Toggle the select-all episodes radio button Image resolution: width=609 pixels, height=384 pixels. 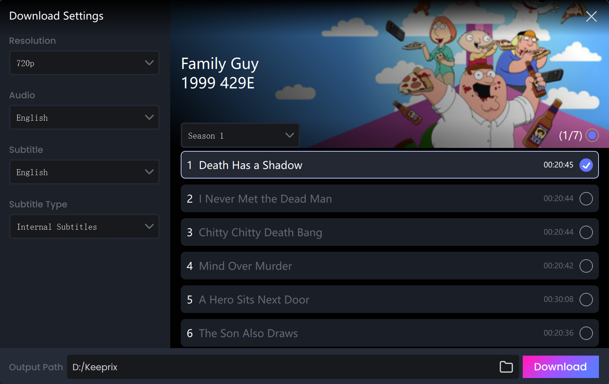592,135
